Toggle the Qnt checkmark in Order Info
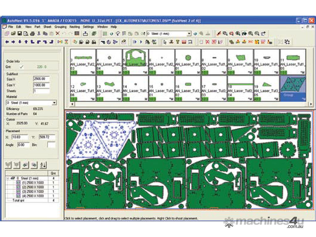The image size is (316, 237). tap(22, 66)
